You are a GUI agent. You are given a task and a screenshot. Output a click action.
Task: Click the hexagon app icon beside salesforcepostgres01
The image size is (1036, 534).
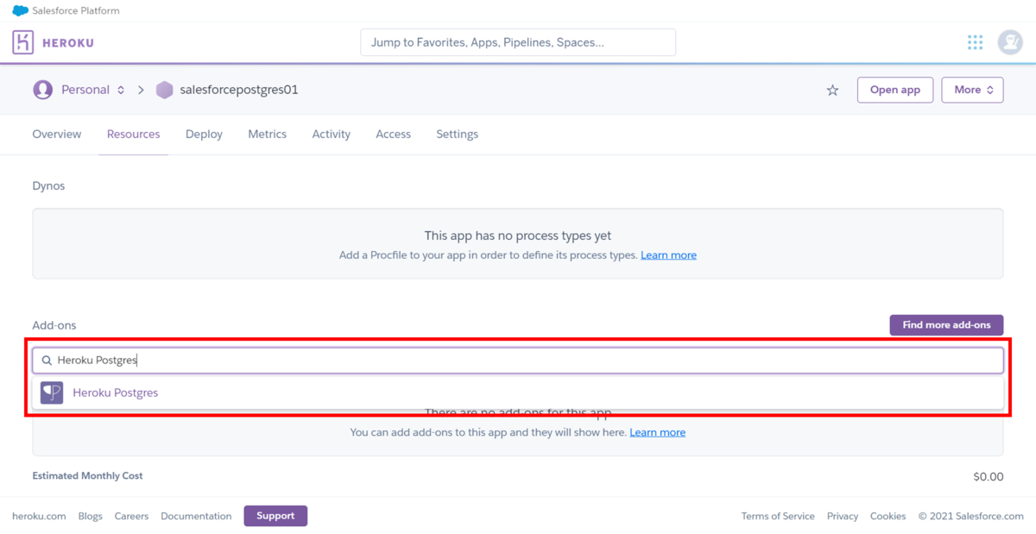click(x=164, y=89)
